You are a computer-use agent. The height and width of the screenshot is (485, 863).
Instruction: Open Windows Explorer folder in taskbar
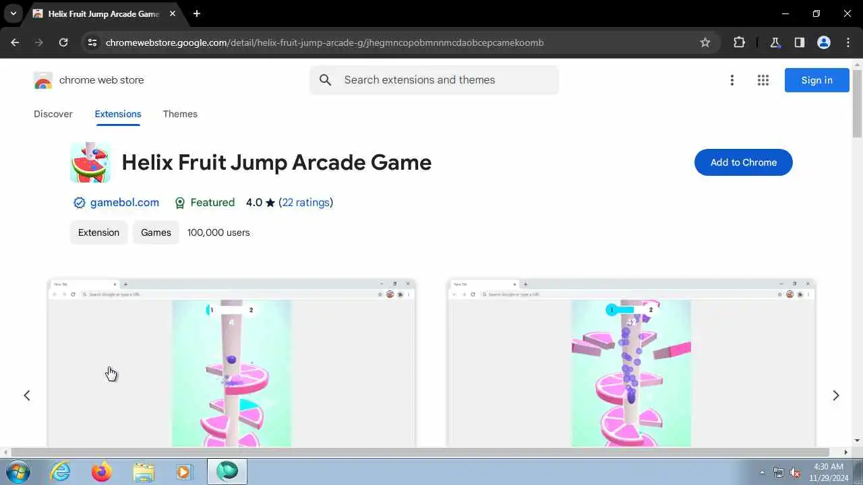click(x=143, y=472)
